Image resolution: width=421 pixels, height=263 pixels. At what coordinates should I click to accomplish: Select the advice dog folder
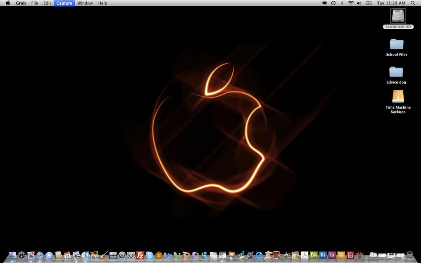coord(396,76)
